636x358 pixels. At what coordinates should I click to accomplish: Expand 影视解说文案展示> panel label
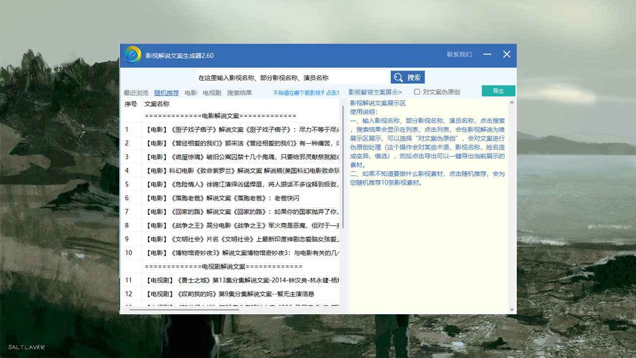pyautogui.click(x=375, y=92)
